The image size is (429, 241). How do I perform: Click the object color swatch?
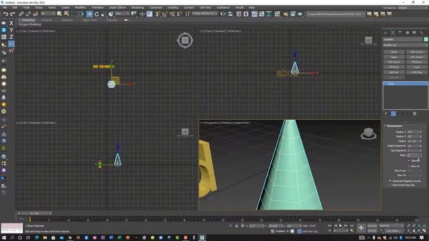point(426,39)
